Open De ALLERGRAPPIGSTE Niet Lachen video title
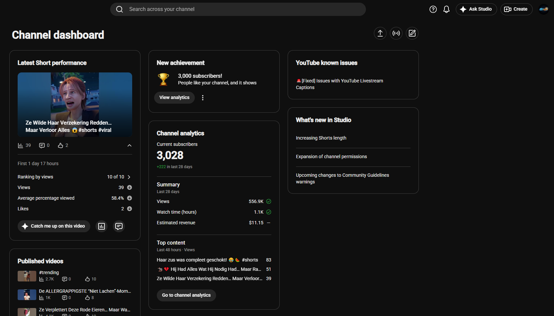The image size is (554, 316). pyautogui.click(x=85, y=291)
